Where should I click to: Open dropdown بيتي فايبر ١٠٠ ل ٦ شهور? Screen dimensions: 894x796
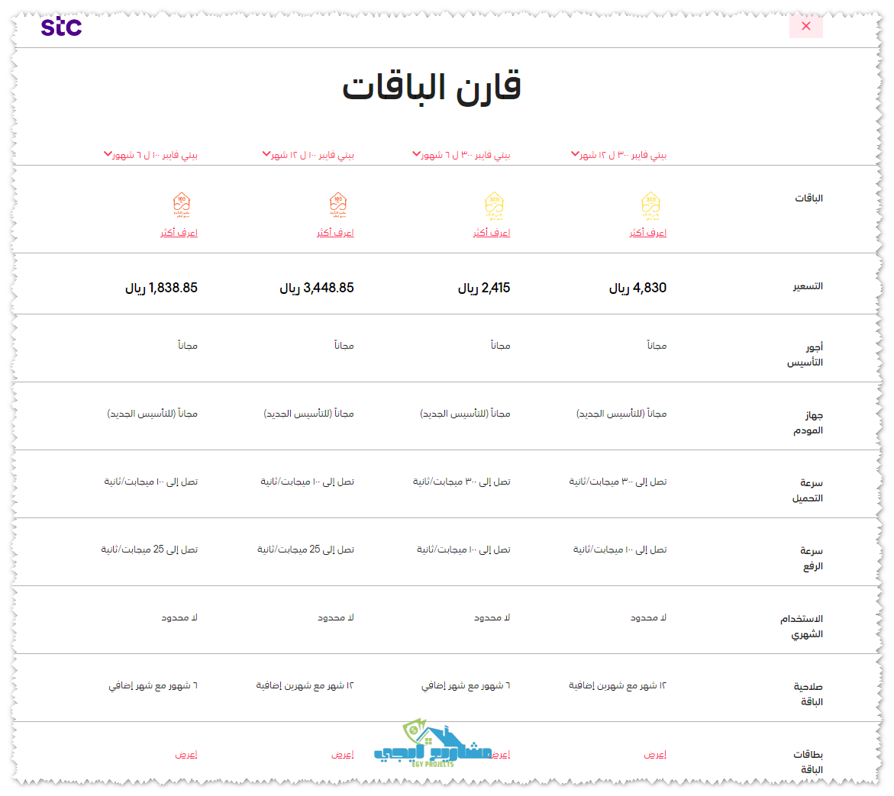[x=150, y=154]
